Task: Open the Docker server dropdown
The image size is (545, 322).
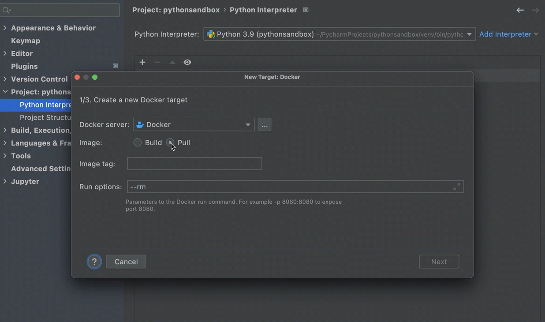Action: click(194, 125)
